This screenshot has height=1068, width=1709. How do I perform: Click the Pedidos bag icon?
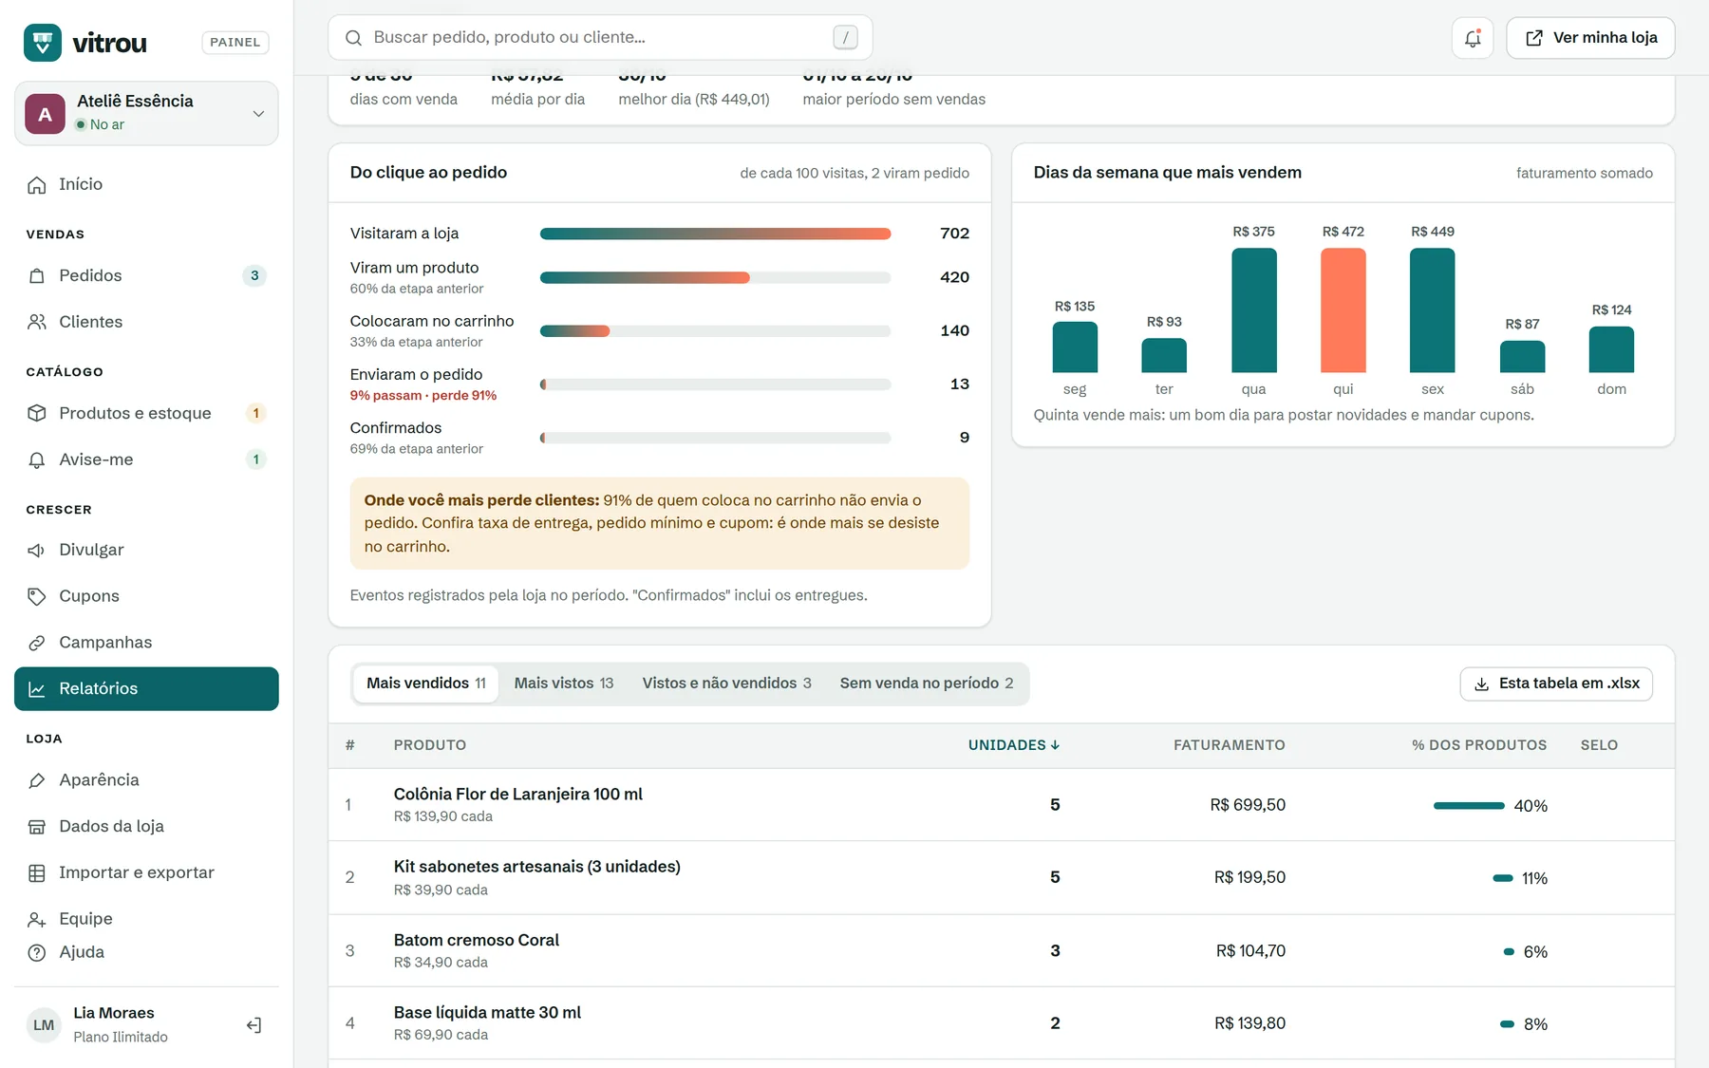tap(37, 276)
